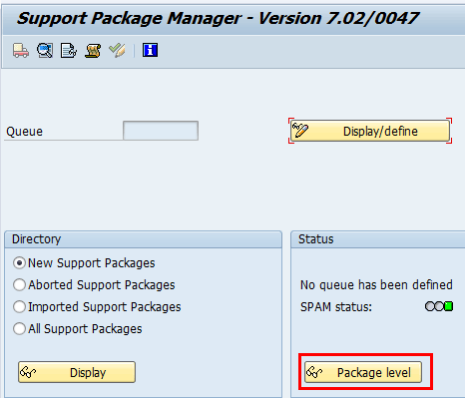Select Aborted Support Packages option
The width and height of the screenshot is (465, 398).
(x=19, y=285)
